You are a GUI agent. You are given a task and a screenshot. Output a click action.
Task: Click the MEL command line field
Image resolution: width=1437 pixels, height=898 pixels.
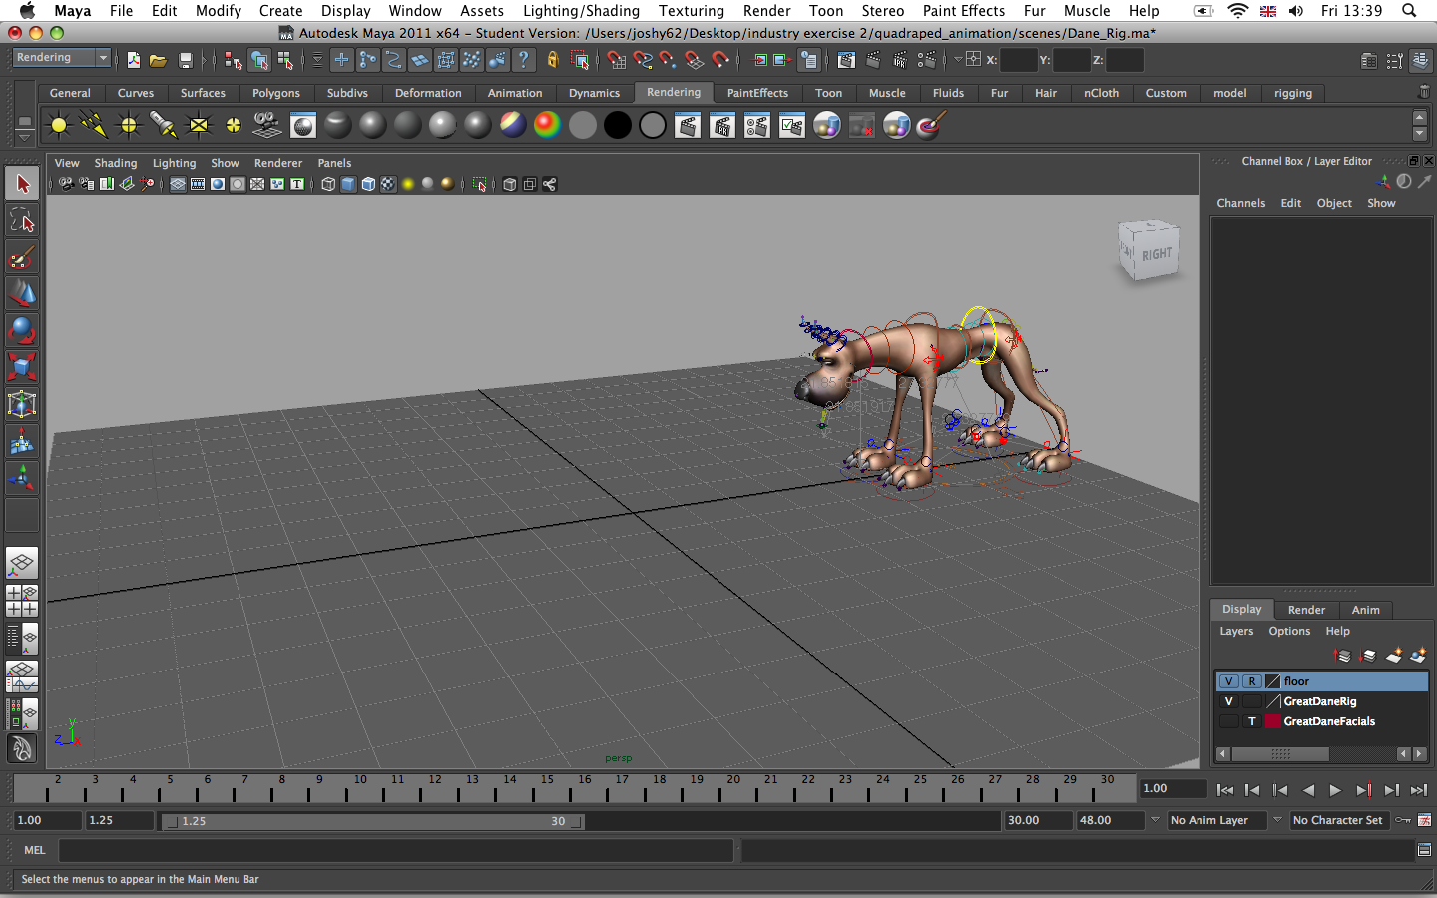pos(396,850)
